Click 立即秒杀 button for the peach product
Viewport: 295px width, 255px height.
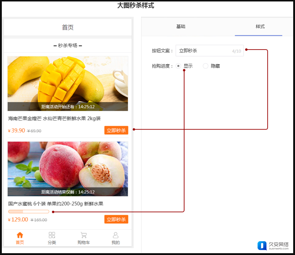point(116,219)
